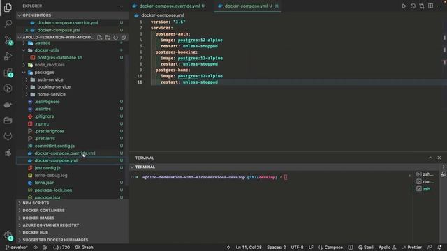The image size is (447, 251).
Task: Open the Docker view in activity bar
Action: tap(8, 105)
